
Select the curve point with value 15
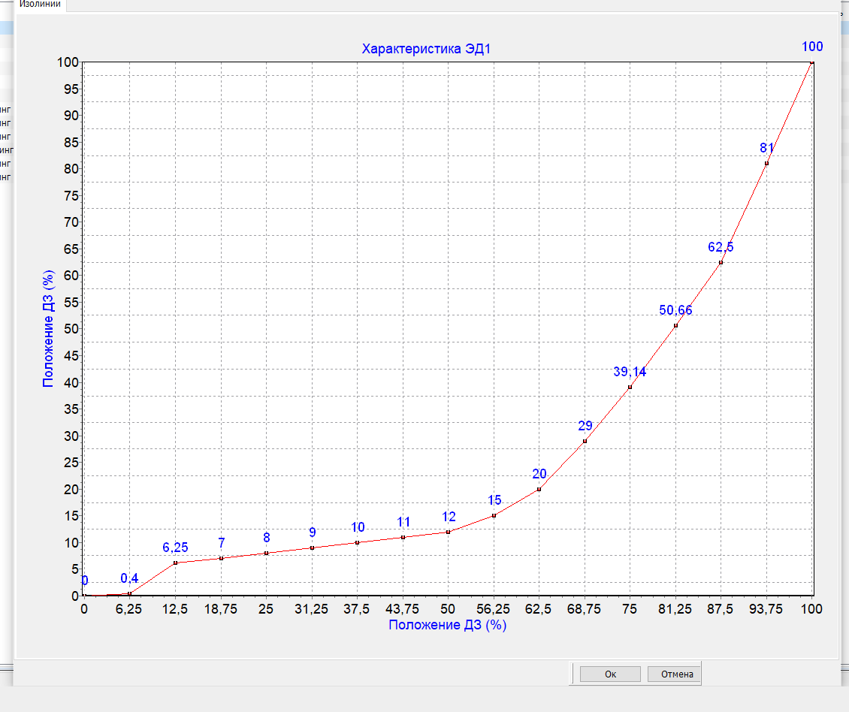(x=494, y=515)
